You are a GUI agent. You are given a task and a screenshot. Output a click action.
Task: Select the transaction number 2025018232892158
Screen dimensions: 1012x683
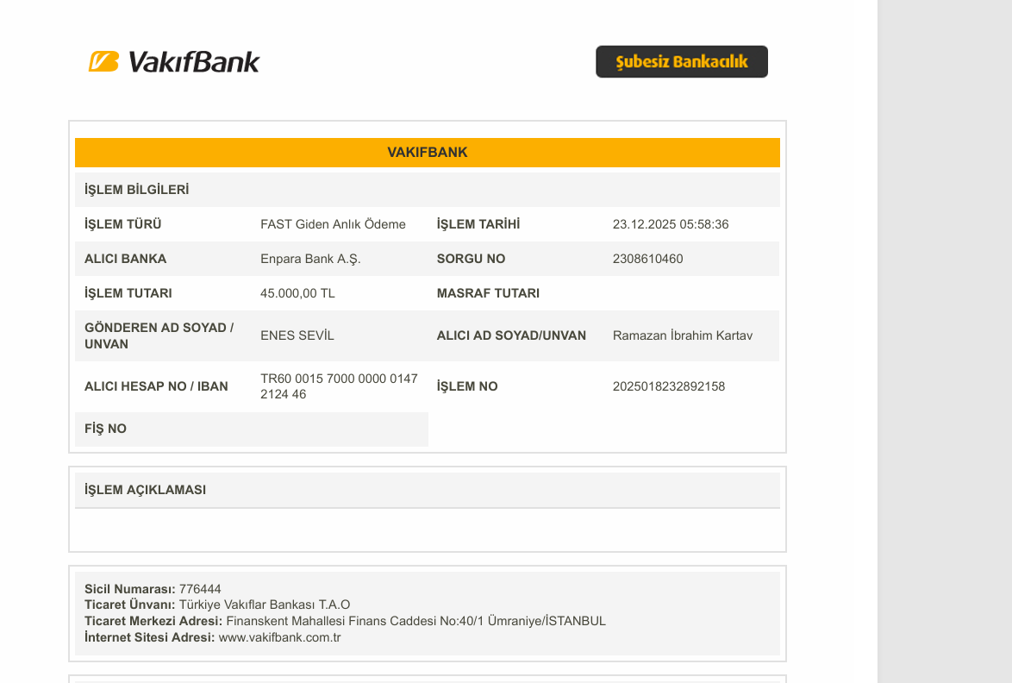[x=669, y=386]
